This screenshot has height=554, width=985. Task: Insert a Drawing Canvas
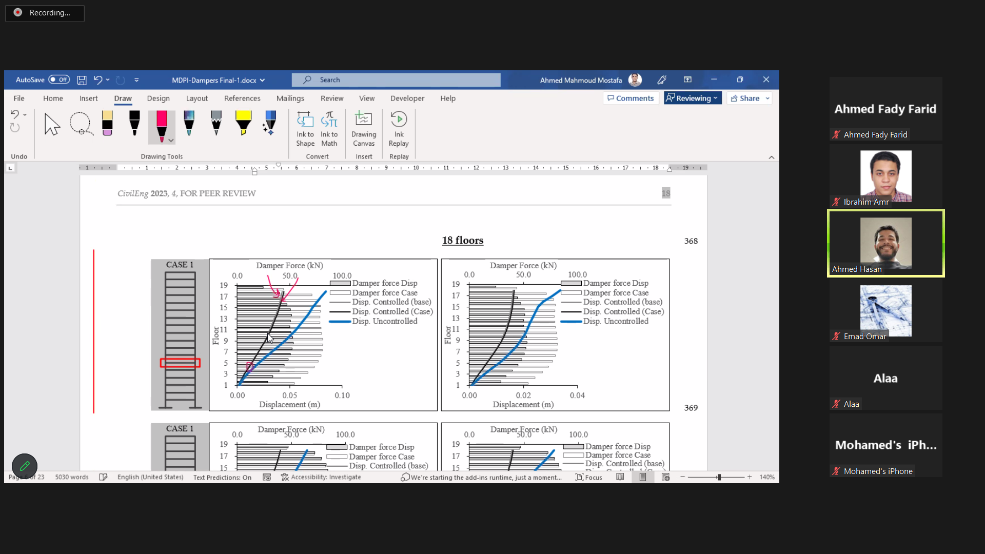coord(364,129)
